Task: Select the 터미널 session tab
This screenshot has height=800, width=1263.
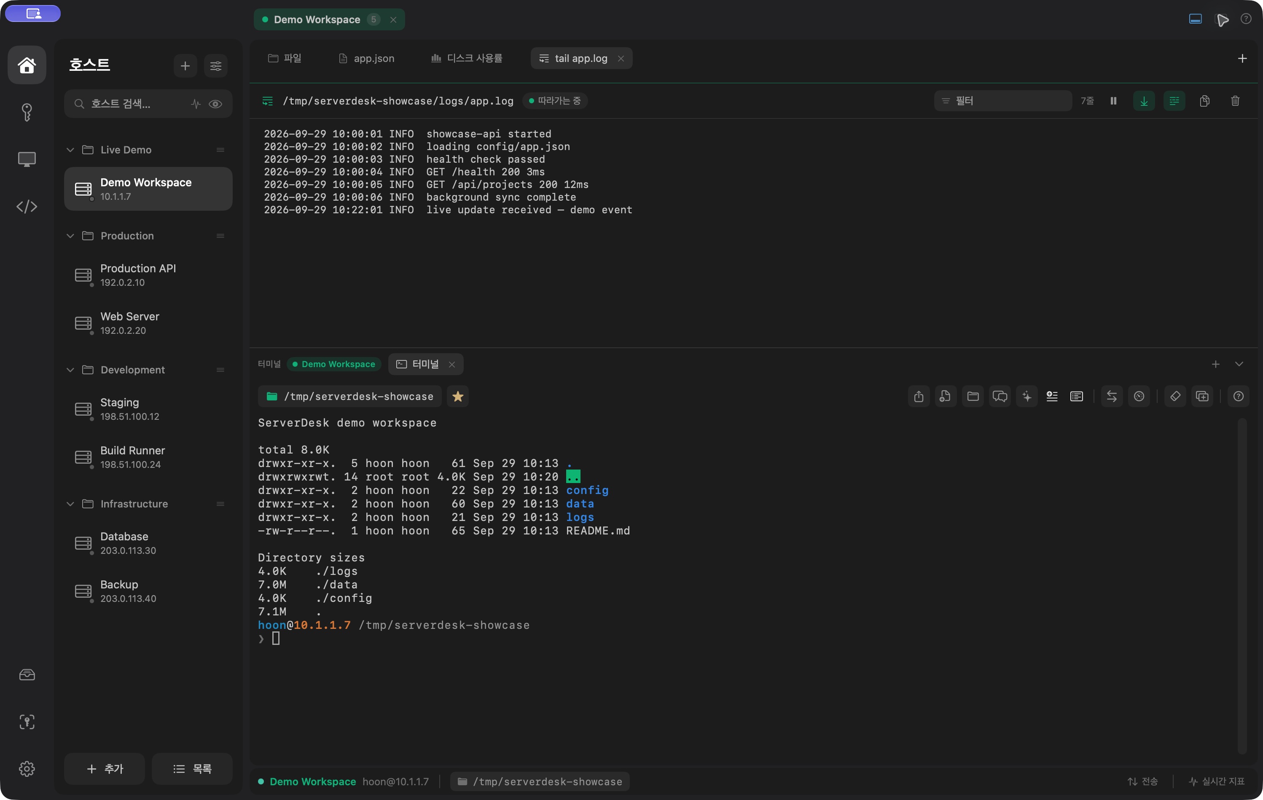Action: pyautogui.click(x=425, y=364)
